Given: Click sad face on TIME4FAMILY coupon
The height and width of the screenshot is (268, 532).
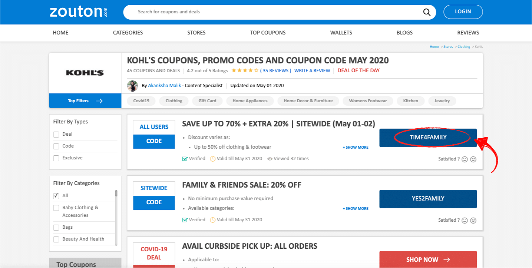Looking at the screenshot, I should coord(473,159).
